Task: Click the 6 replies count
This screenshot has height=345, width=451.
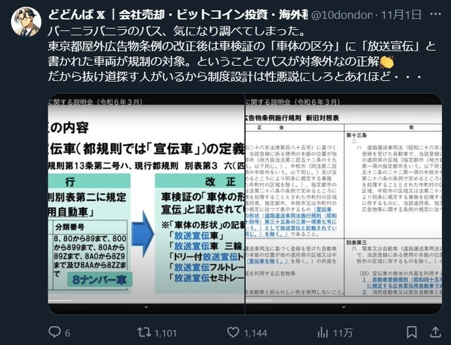Action: point(67,333)
